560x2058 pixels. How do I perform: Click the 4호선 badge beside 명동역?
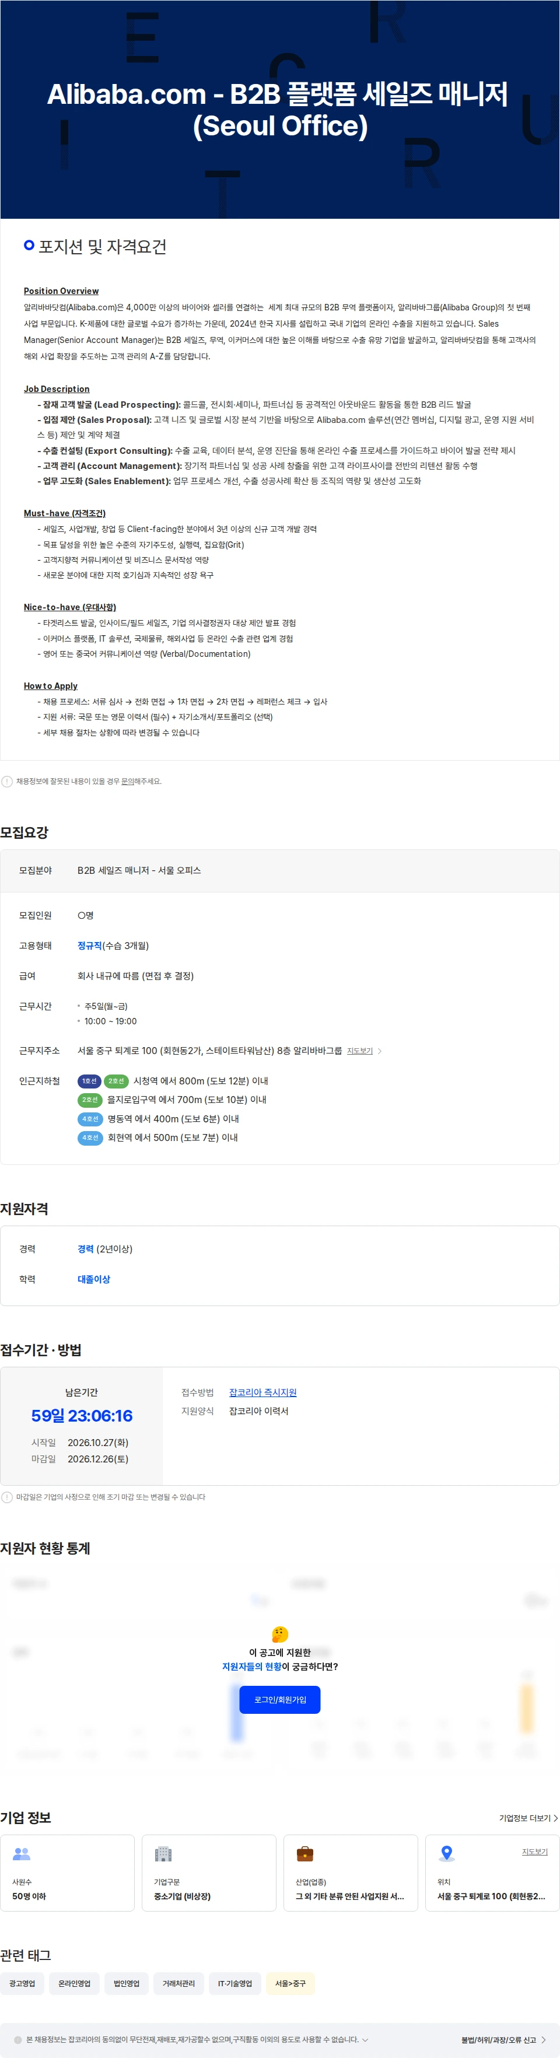tap(89, 1119)
